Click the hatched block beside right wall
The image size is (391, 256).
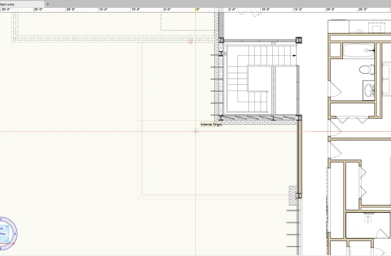click(292, 195)
